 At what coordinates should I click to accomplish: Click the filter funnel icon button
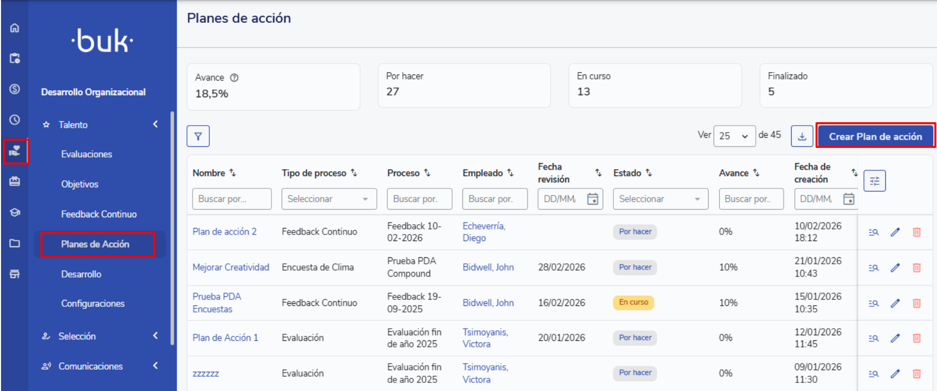click(x=198, y=136)
